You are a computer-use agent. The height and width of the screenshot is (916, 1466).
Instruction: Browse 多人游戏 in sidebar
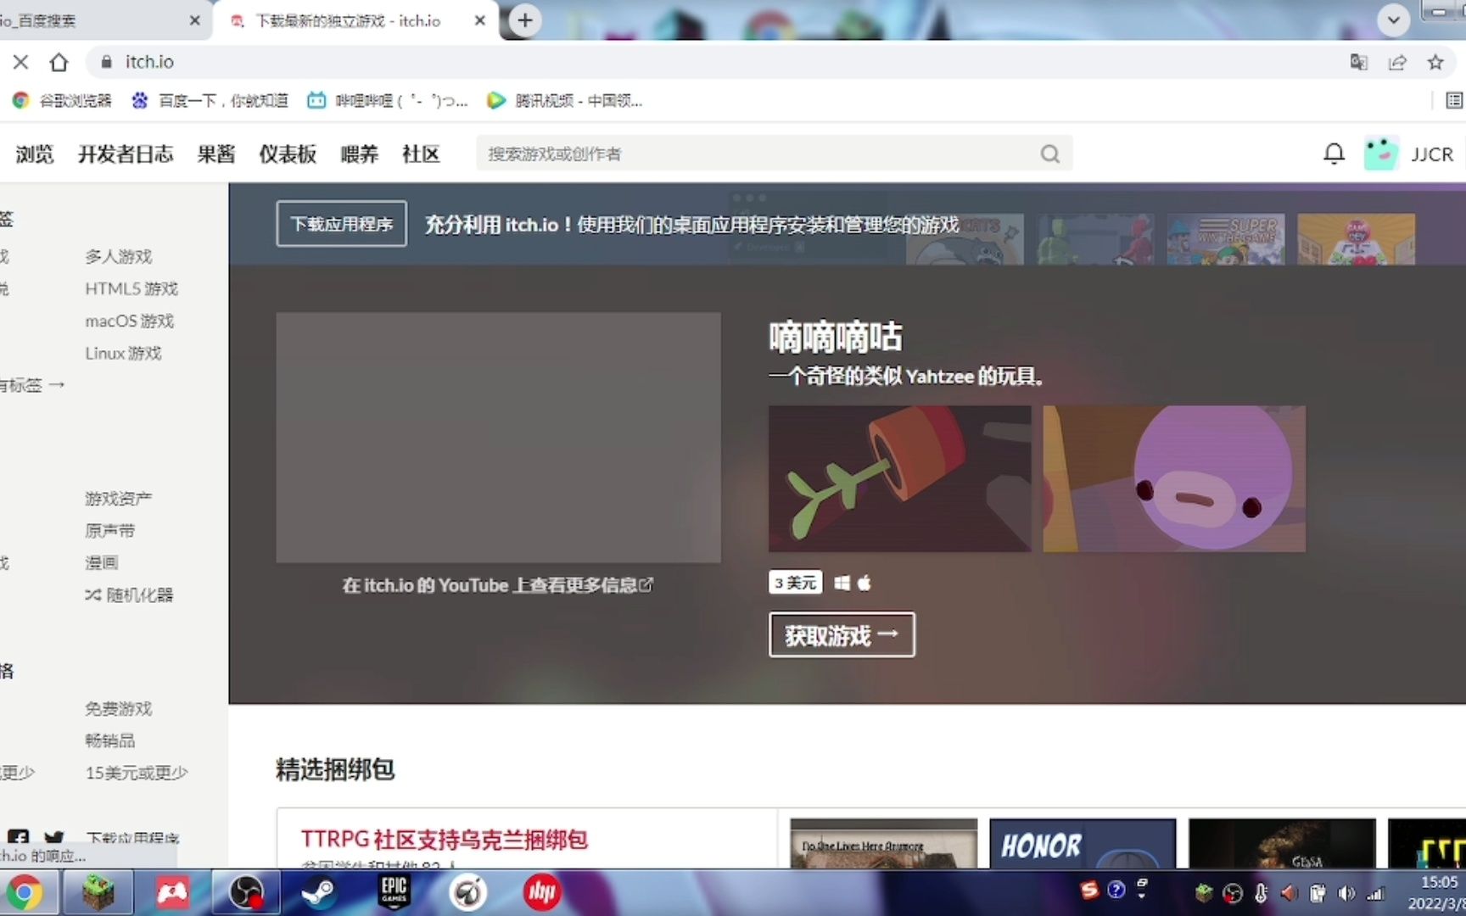click(x=119, y=256)
